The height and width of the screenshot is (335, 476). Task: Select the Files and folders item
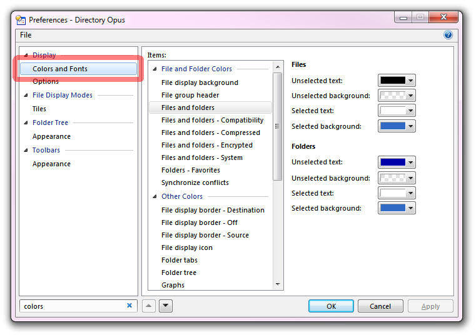click(210, 107)
